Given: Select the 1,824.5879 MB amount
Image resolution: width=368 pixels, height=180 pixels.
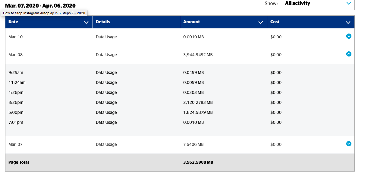Looking at the screenshot, I should tap(198, 112).
